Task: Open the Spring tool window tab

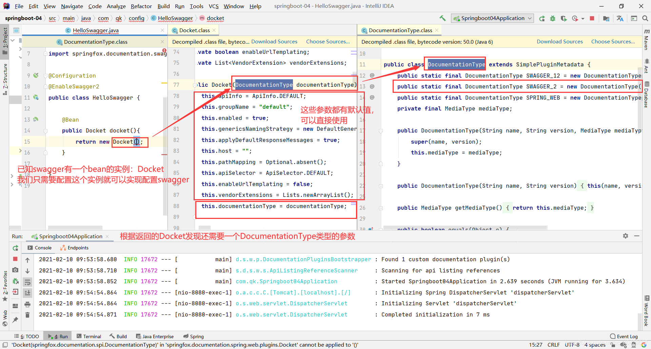Action: tap(194, 336)
